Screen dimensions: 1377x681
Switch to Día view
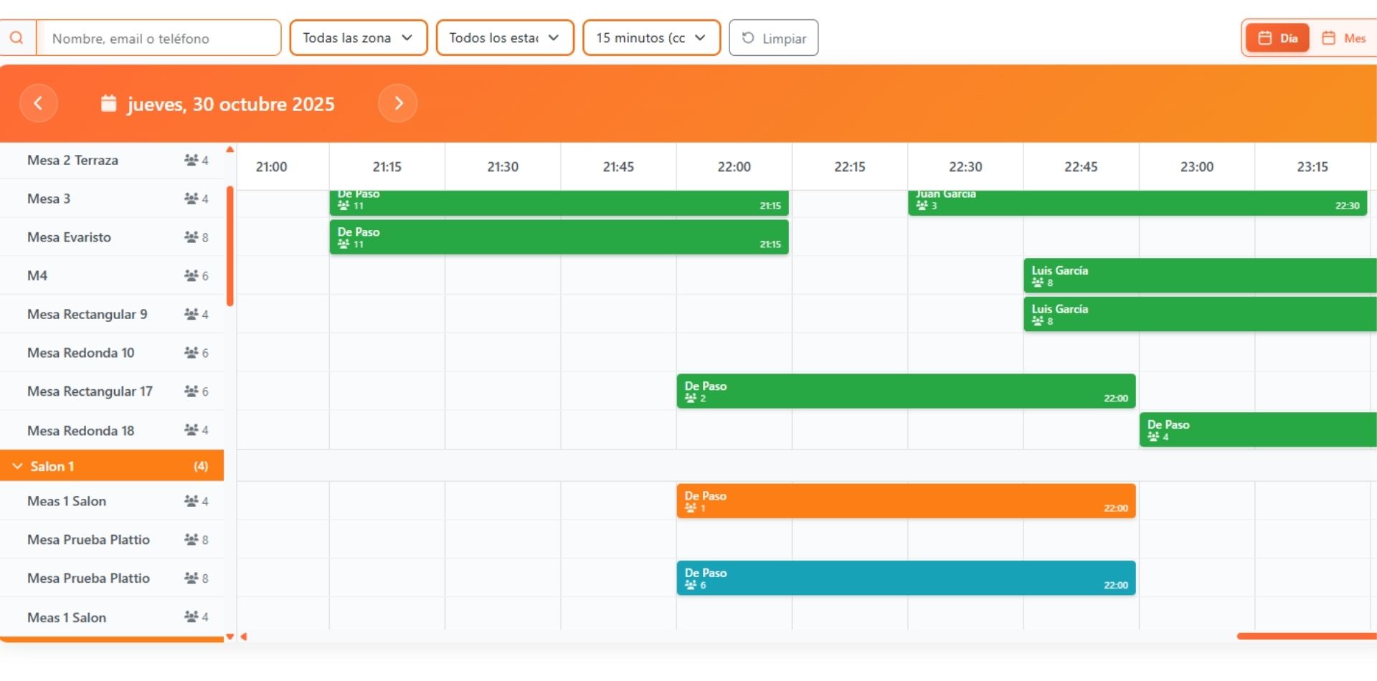pos(1277,38)
